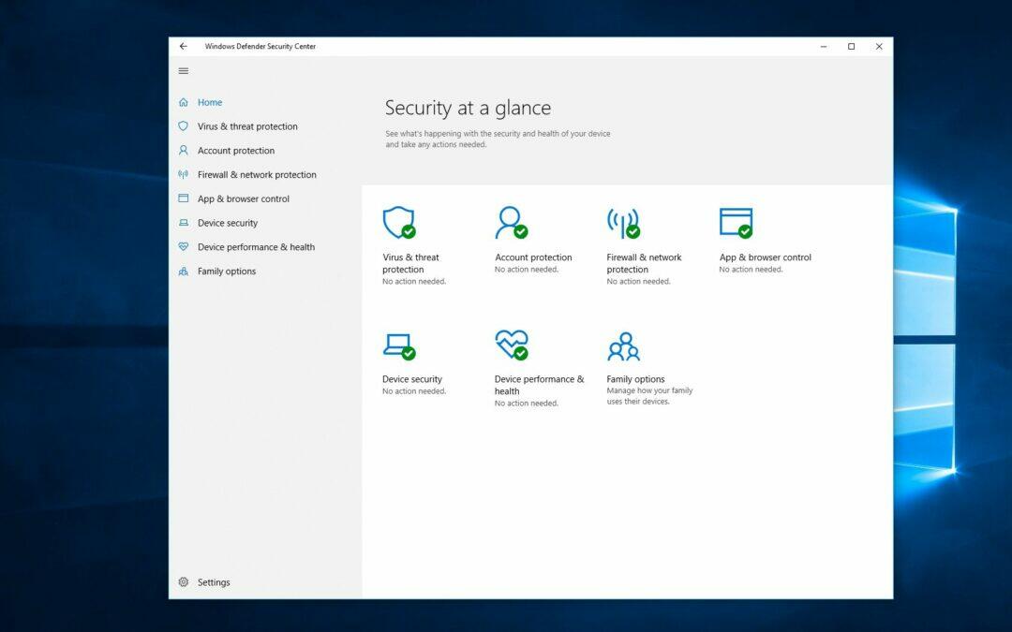Click the window icon for App & browser control in sidebar
Image resolution: width=1012 pixels, height=632 pixels.
pyautogui.click(x=184, y=198)
